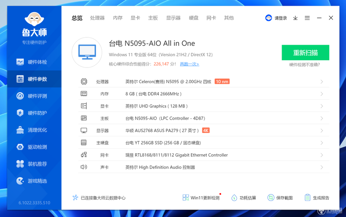This screenshot has width=346, height=217.
Task: Expand 声卡 row chevron
Action: pyautogui.click(x=322, y=167)
